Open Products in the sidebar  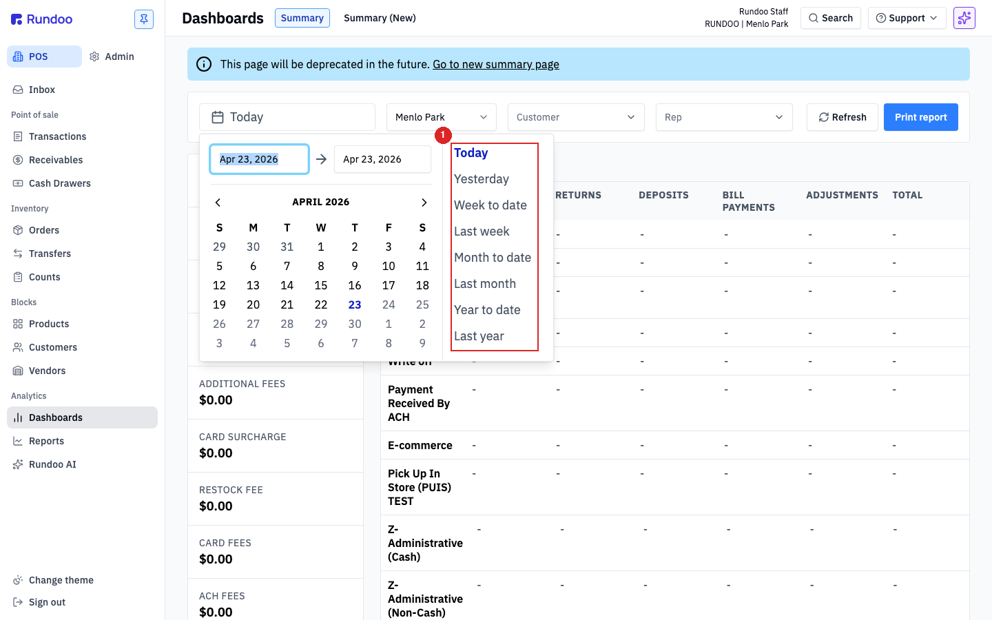point(83,324)
